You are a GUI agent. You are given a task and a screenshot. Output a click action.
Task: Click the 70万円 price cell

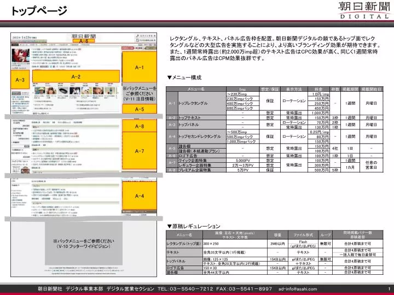tap(319, 122)
